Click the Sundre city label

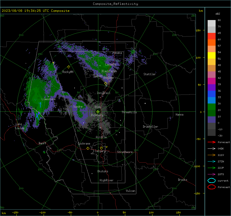coord(78,107)
